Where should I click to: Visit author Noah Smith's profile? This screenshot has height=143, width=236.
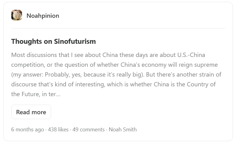pos(122,130)
